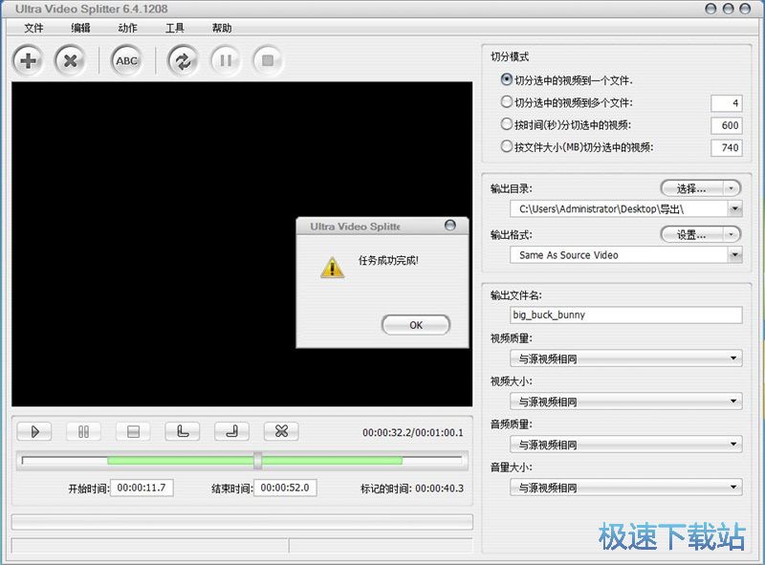The height and width of the screenshot is (565, 765).
Task: Click the 选择... output folder button
Action: [x=691, y=188]
